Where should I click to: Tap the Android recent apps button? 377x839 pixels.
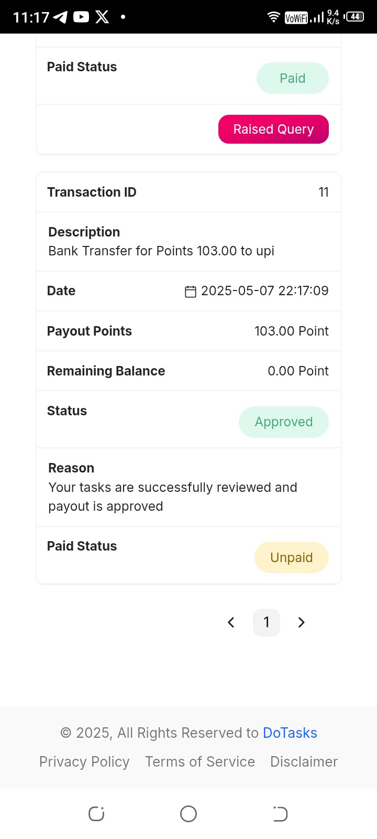[x=96, y=814]
